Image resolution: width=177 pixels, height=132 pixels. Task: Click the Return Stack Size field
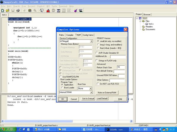coord(121,67)
